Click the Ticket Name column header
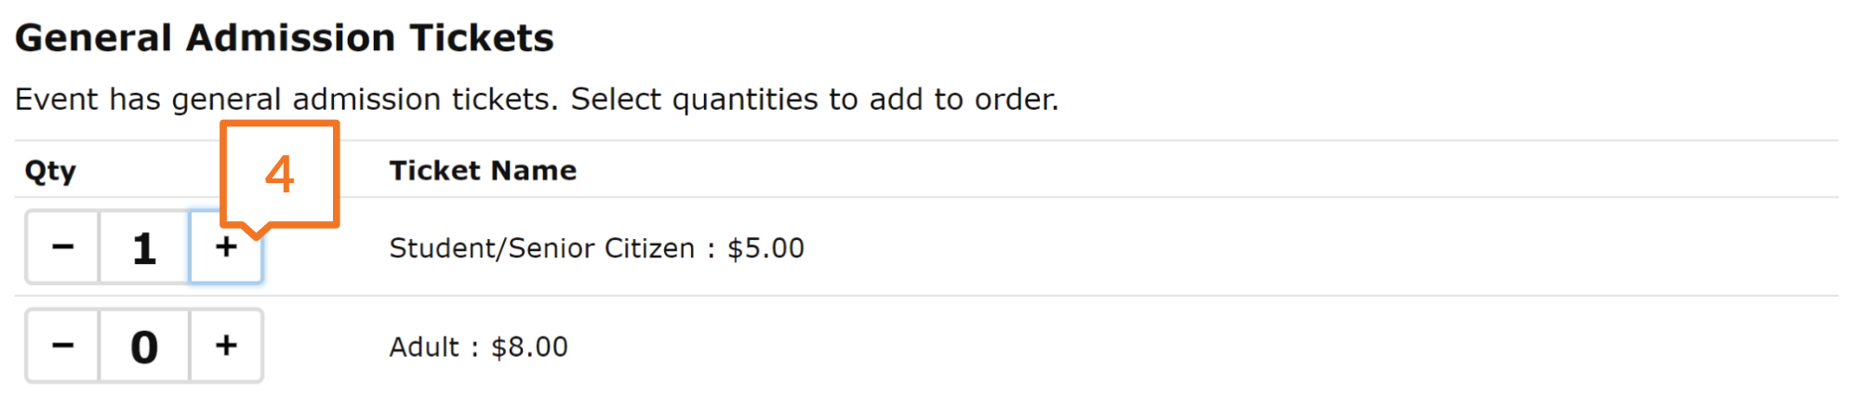The image size is (1862, 396). pos(483,170)
